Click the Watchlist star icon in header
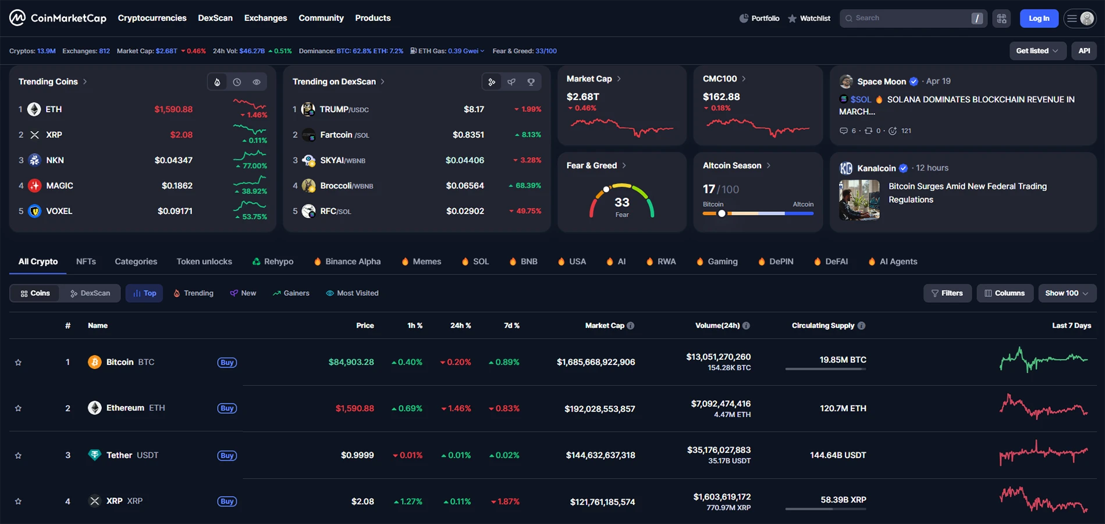The width and height of the screenshot is (1105, 524). point(792,19)
